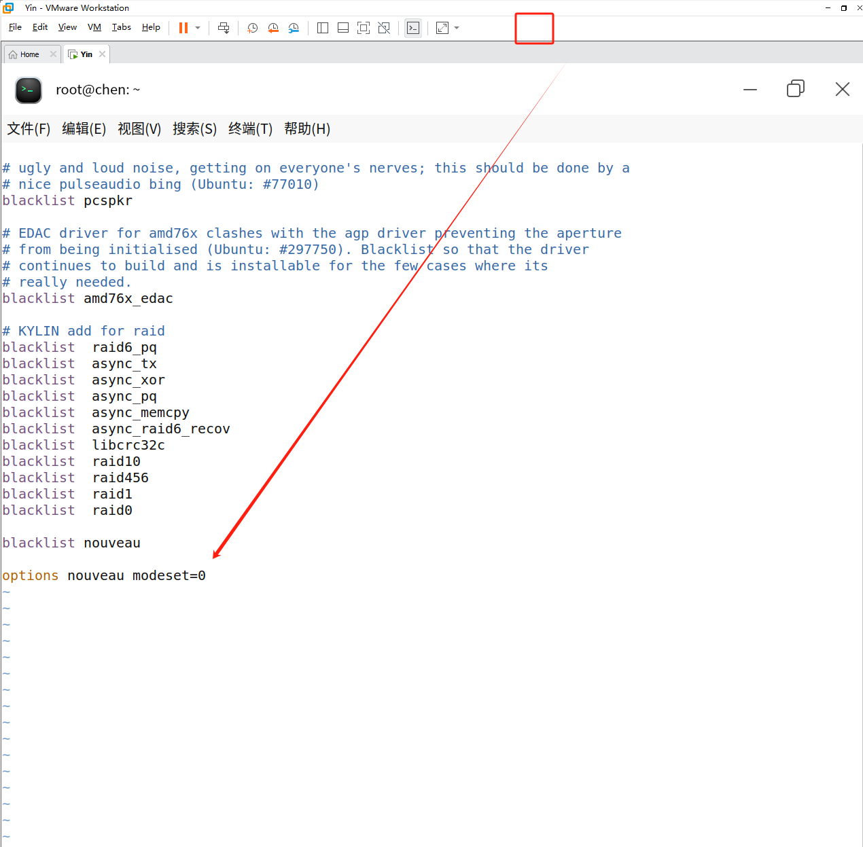Open the Tabs menu in VMware
The height and width of the screenshot is (847, 863).
pos(122,27)
